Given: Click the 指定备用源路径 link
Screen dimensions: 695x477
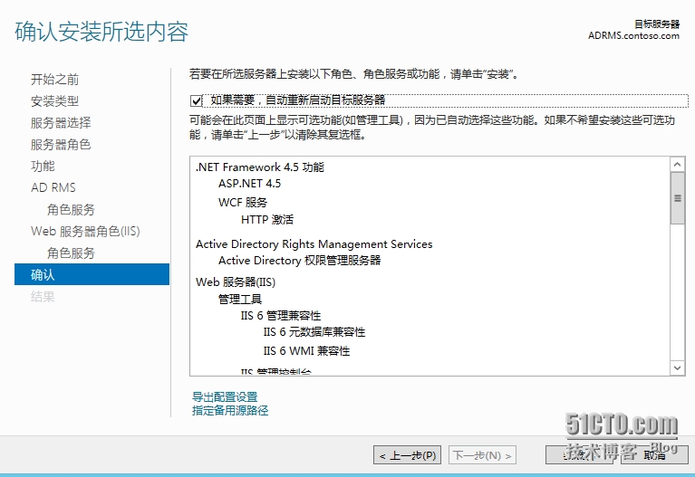Looking at the screenshot, I should pyautogui.click(x=230, y=410).
